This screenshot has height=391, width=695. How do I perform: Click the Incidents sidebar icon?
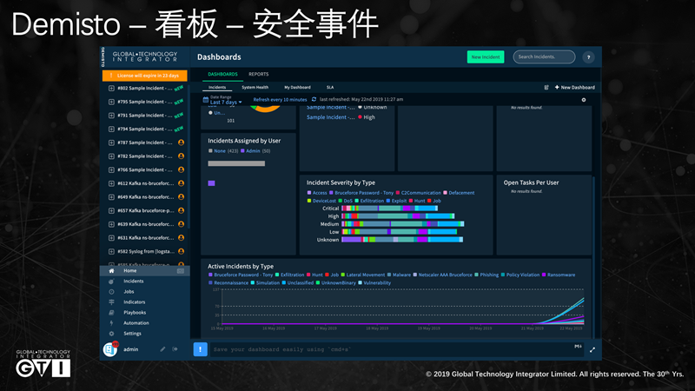click(x=112, y=281)
